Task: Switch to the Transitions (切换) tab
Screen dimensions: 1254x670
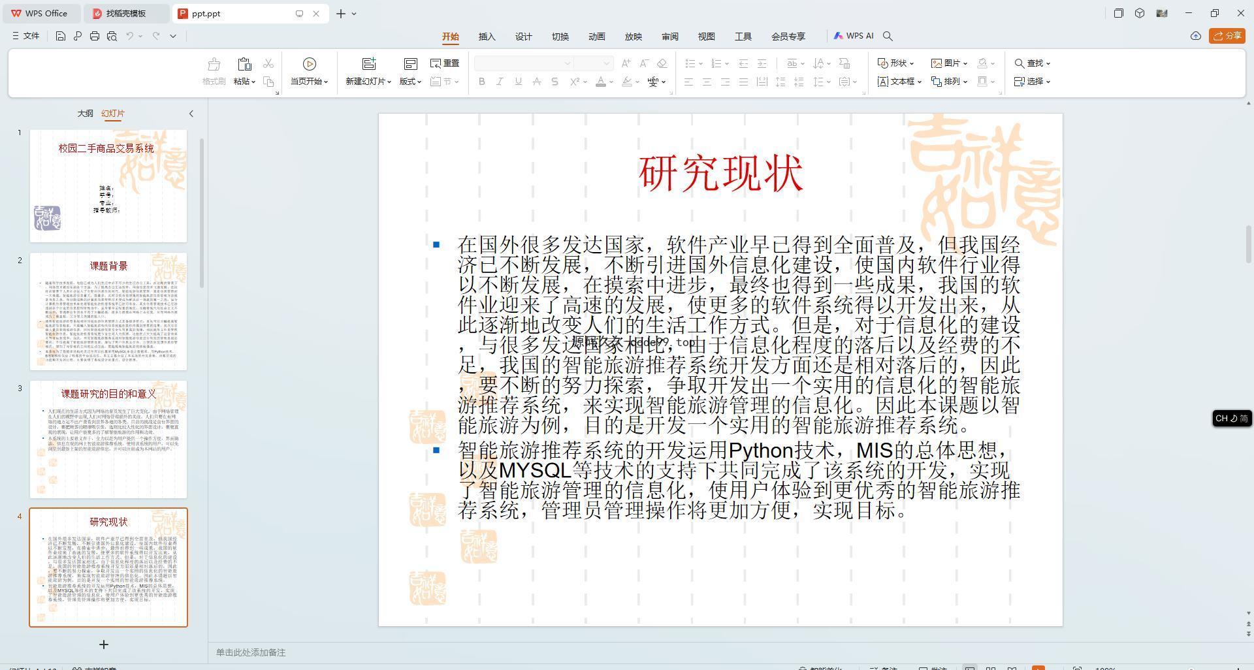Action: (560, 37)
